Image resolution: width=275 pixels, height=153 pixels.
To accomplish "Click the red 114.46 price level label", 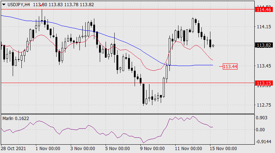I will coord(264,9).
